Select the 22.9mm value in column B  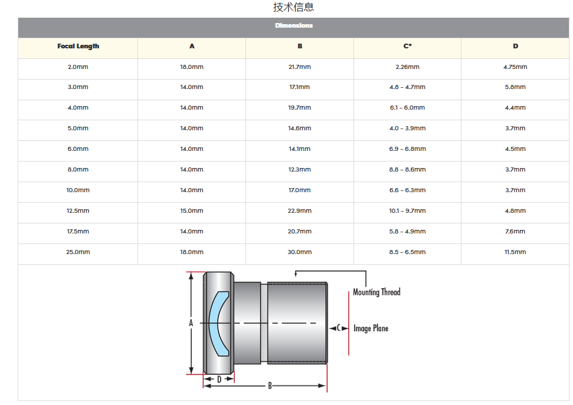[x=299, y=211]
